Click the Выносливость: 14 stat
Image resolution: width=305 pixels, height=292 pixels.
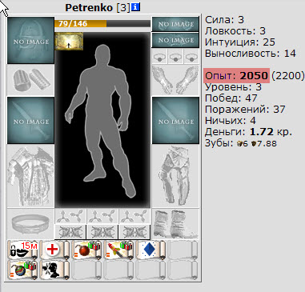(251, 54)
